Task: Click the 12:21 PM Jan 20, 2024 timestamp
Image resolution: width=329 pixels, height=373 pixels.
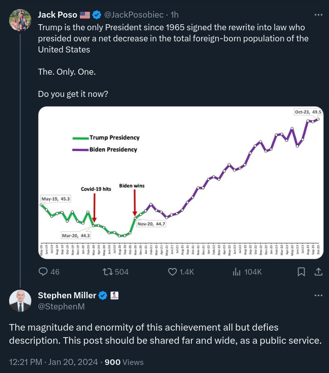Action: point(54,362)
